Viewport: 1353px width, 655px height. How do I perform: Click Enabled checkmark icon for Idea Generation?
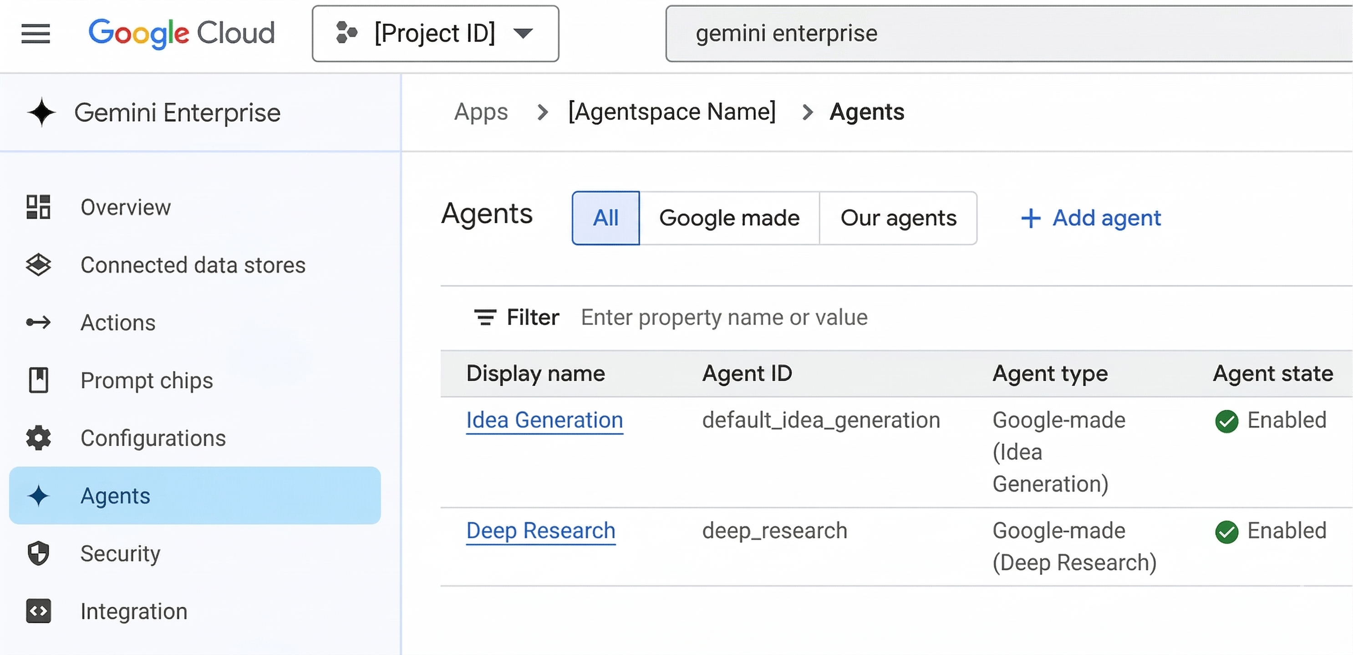pyautogui.click(x=1226, y=421)
